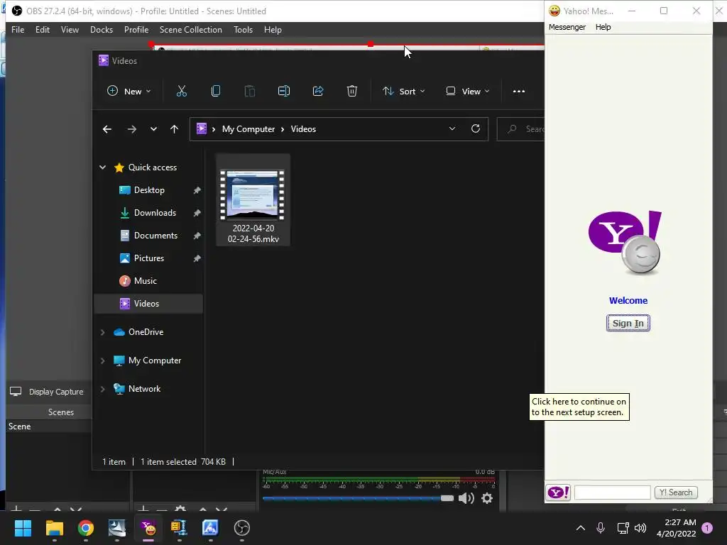Open OBS Profile menu
The image size is (727, 545).
click(136, 30)
